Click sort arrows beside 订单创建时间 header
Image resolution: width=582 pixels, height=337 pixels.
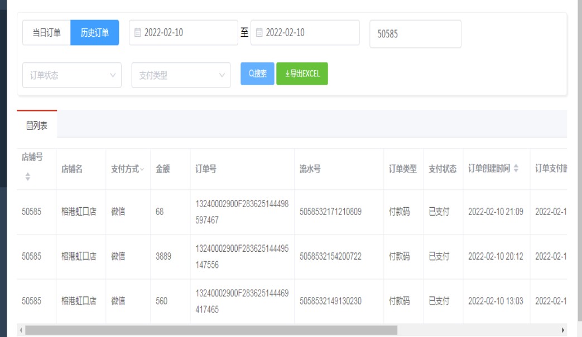pos(516,169)
